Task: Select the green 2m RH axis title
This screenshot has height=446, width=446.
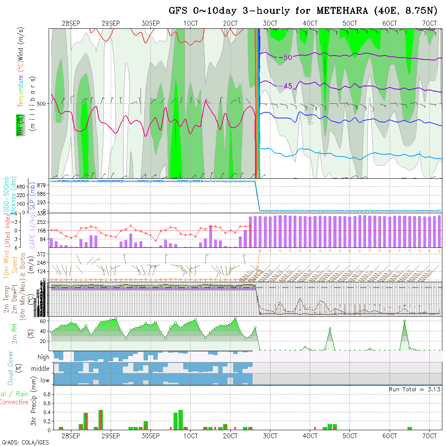Action: coord(14,333)
